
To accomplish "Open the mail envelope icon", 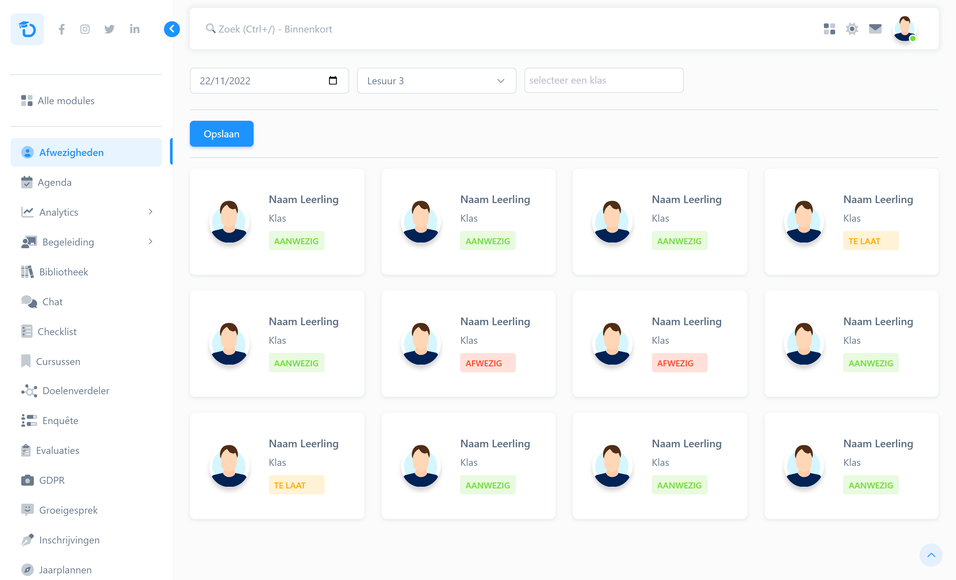I will tap(875, 29).
